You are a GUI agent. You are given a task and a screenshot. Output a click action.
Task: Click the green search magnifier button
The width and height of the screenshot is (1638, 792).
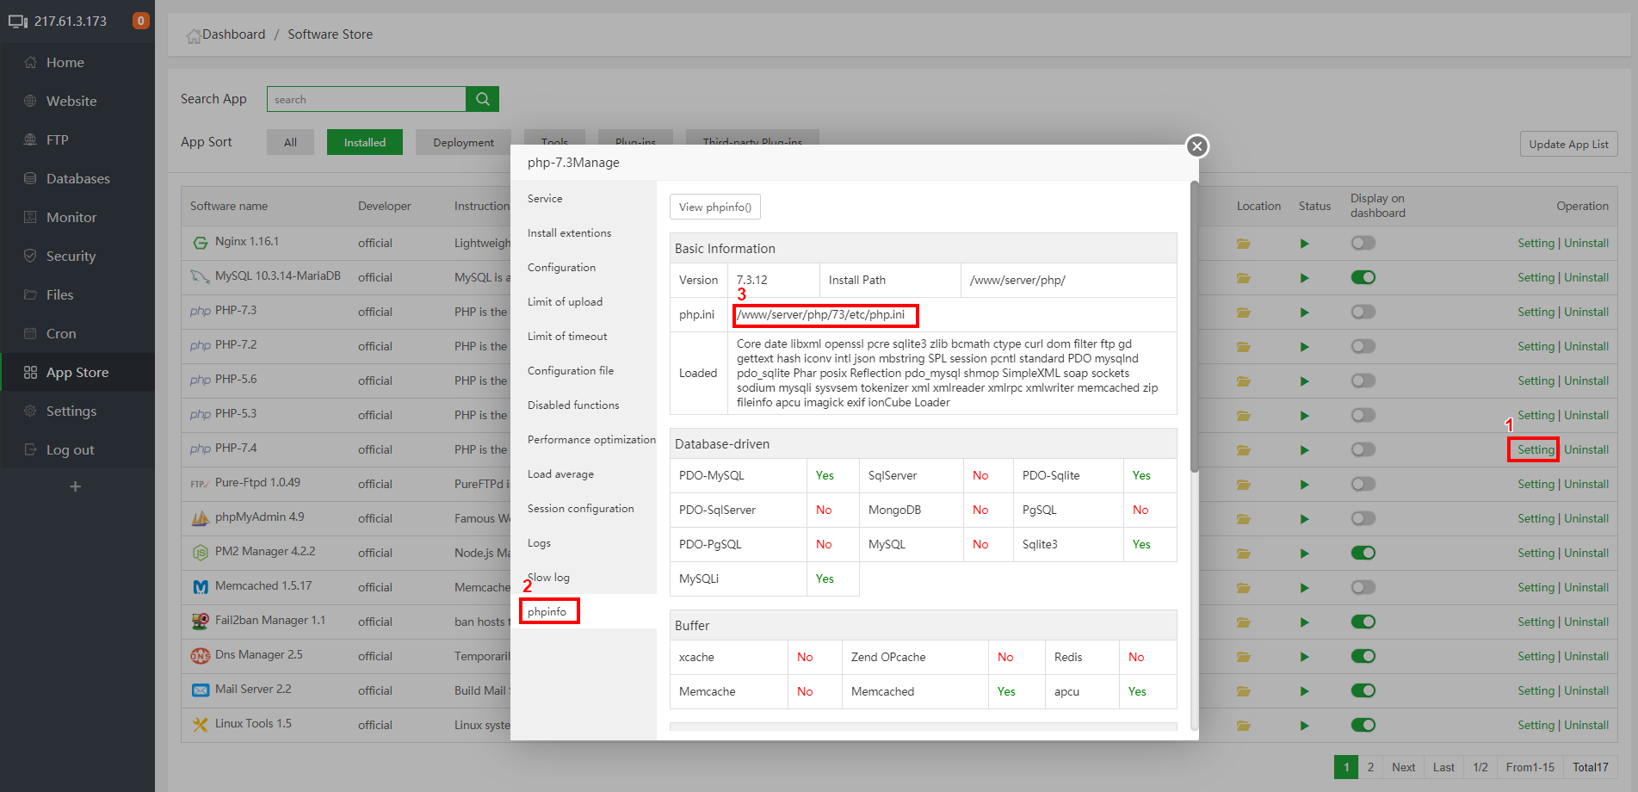[x=482, y=99]
